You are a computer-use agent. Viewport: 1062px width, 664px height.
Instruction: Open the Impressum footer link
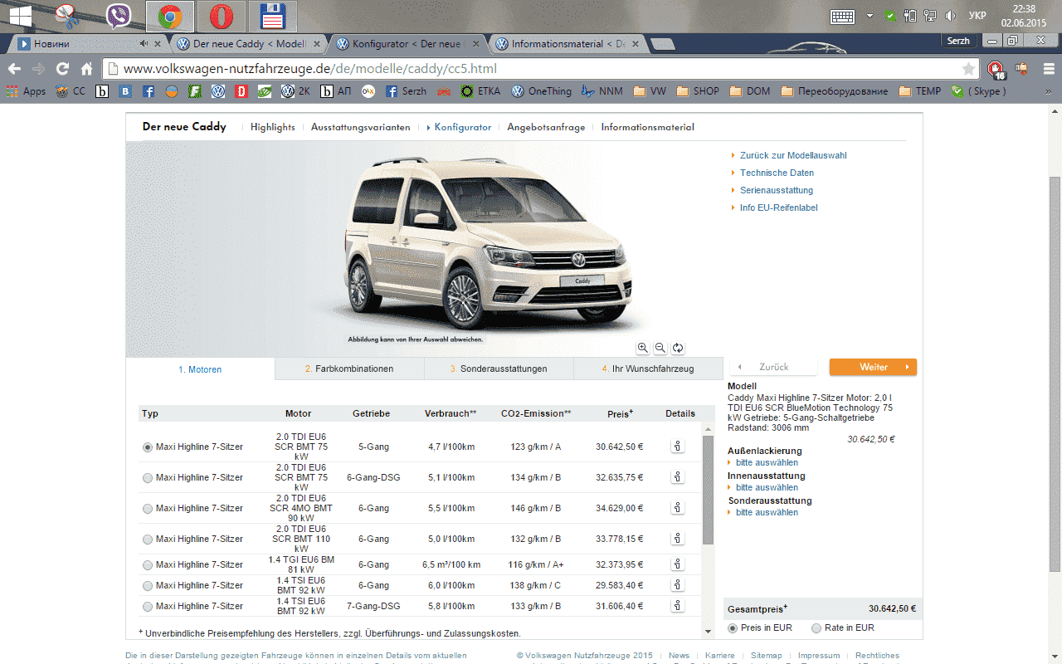(x=819, y=656)
